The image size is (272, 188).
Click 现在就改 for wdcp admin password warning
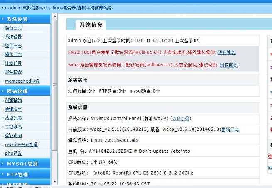pos(229,65)
